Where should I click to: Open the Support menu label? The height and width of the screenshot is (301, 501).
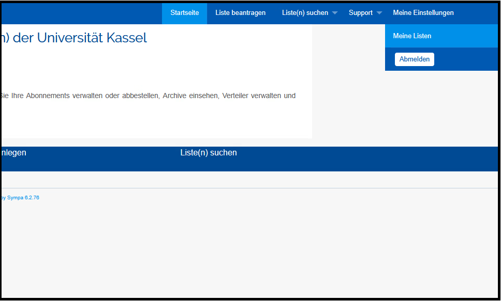click(x=360, y=13)
